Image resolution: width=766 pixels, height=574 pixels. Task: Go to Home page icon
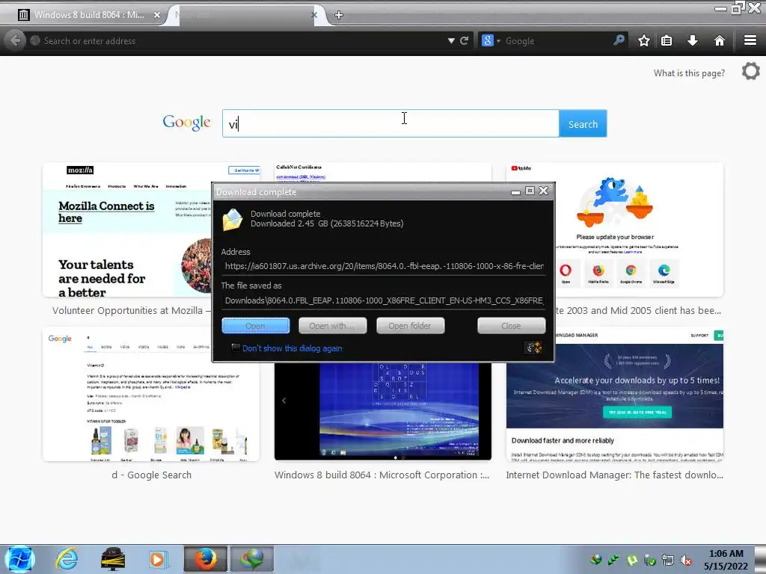(x=719, y=40)
